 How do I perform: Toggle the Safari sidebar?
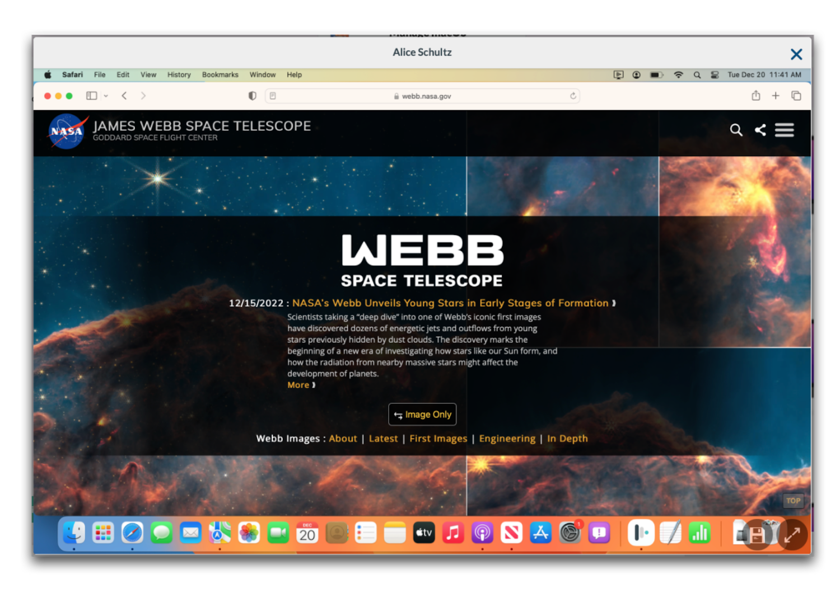pos(91,96)
